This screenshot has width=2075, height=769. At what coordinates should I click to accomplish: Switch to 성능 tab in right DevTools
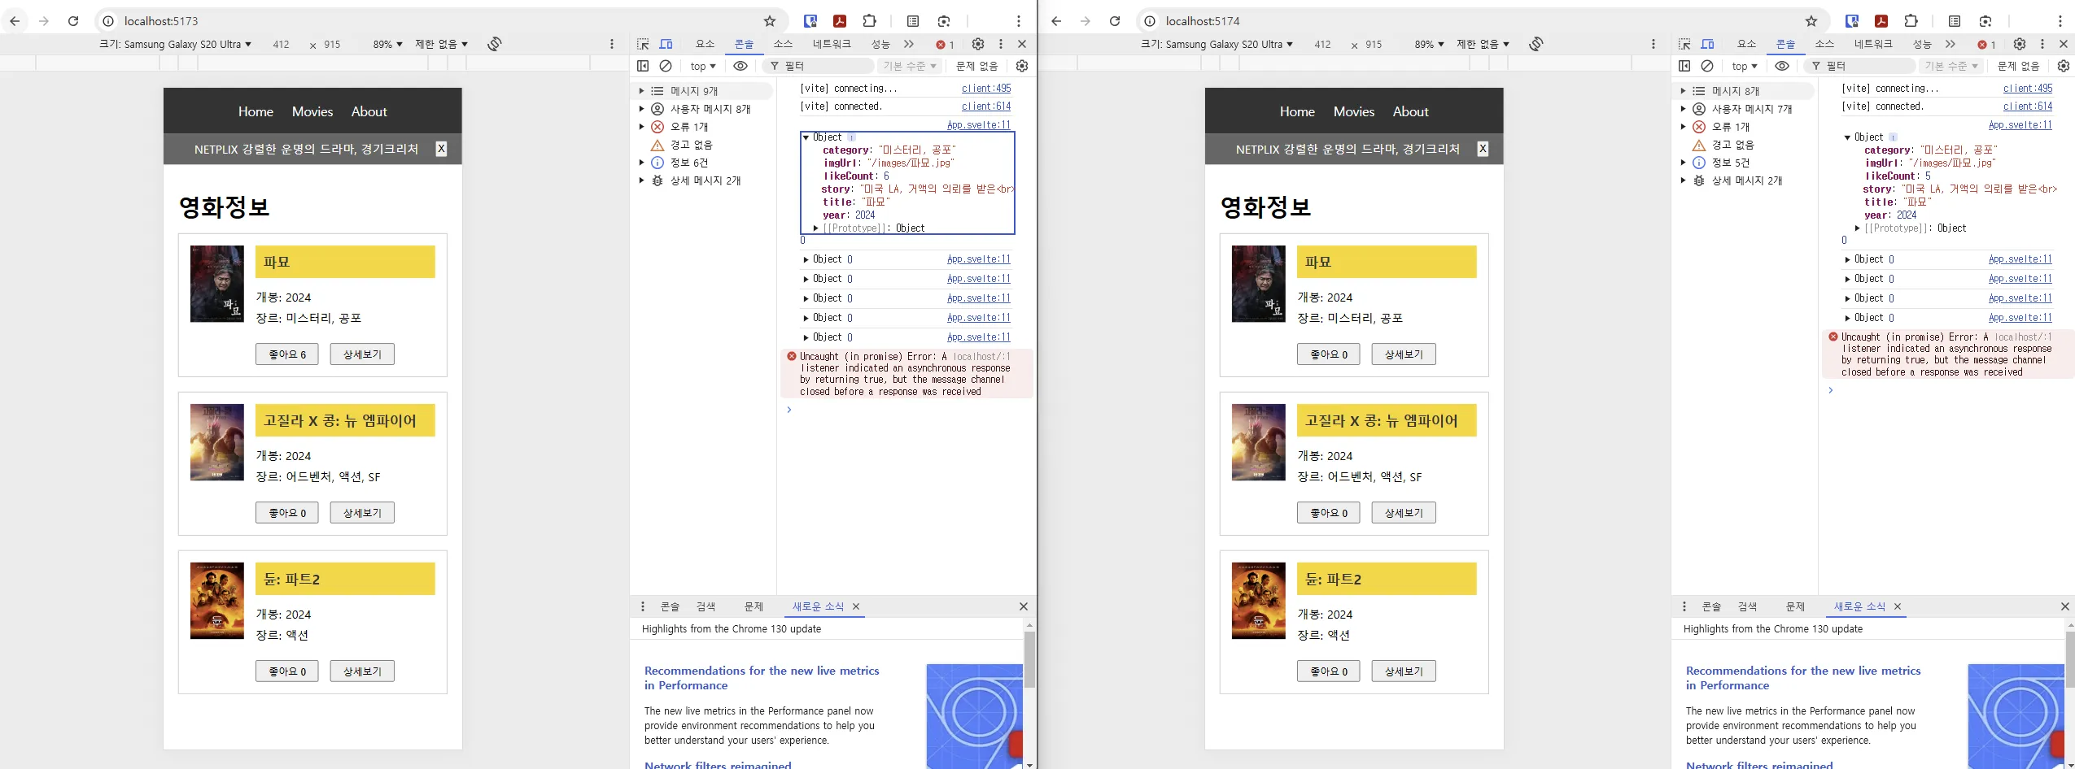click(x=1922, y=44)
